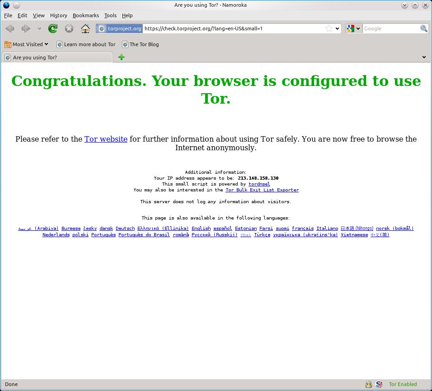432x391 pixels.
Task: Open the Tor Bulk Exit List Exporter link
Action: (x=262, y=190)
